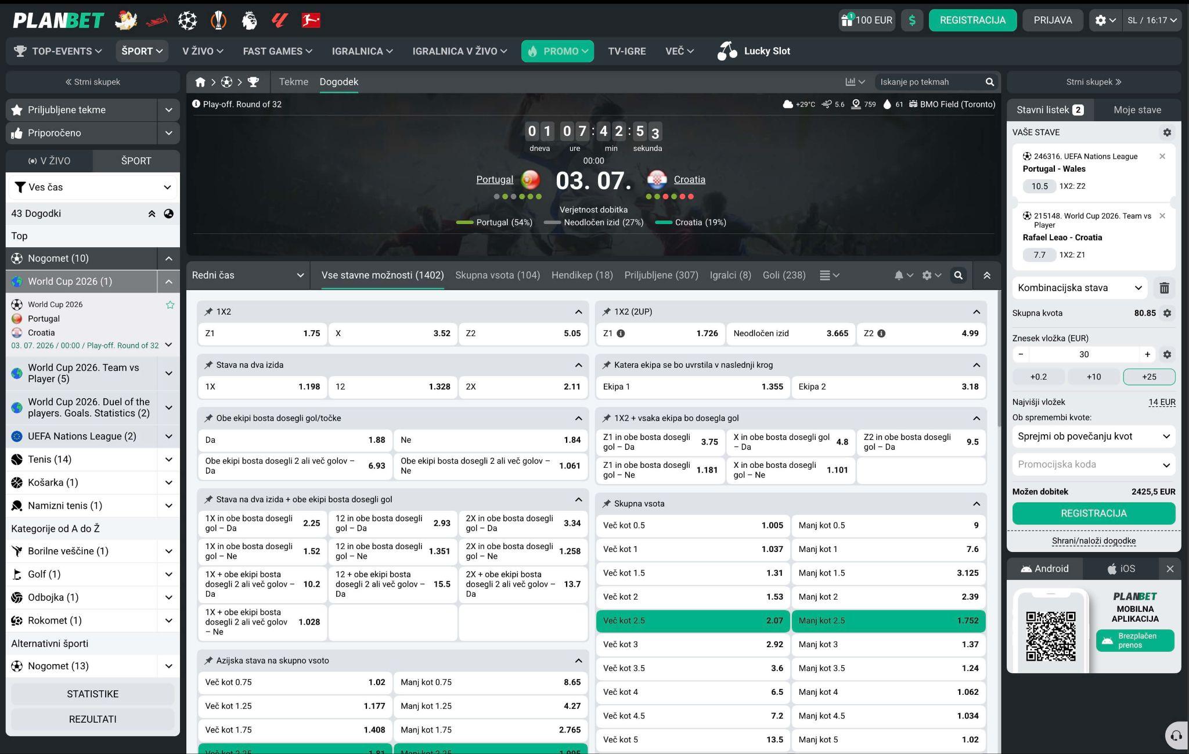Screen dimensions: 1189x754
Task: Click the football breadcrumb icon
Action: click(x=226, y=82)
